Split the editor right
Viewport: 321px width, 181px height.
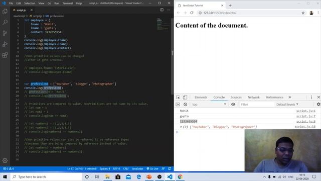[x=162, y=10]
